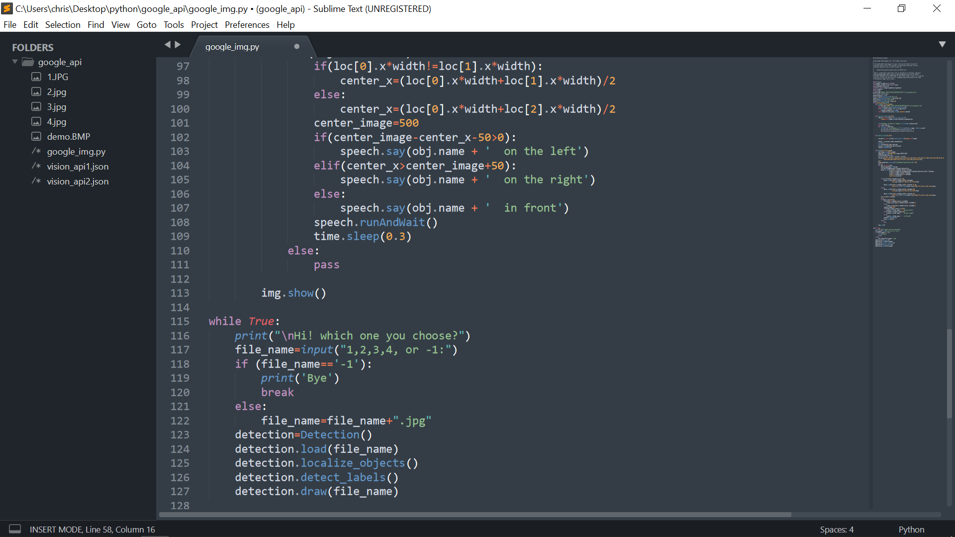Click the file icon beside vision_api2.json
This screenshot has height=537, width=955.
tap(36, 181)
